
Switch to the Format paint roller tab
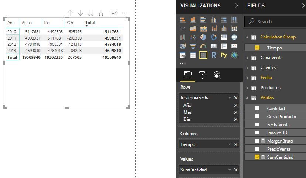[x=202, y=75]
